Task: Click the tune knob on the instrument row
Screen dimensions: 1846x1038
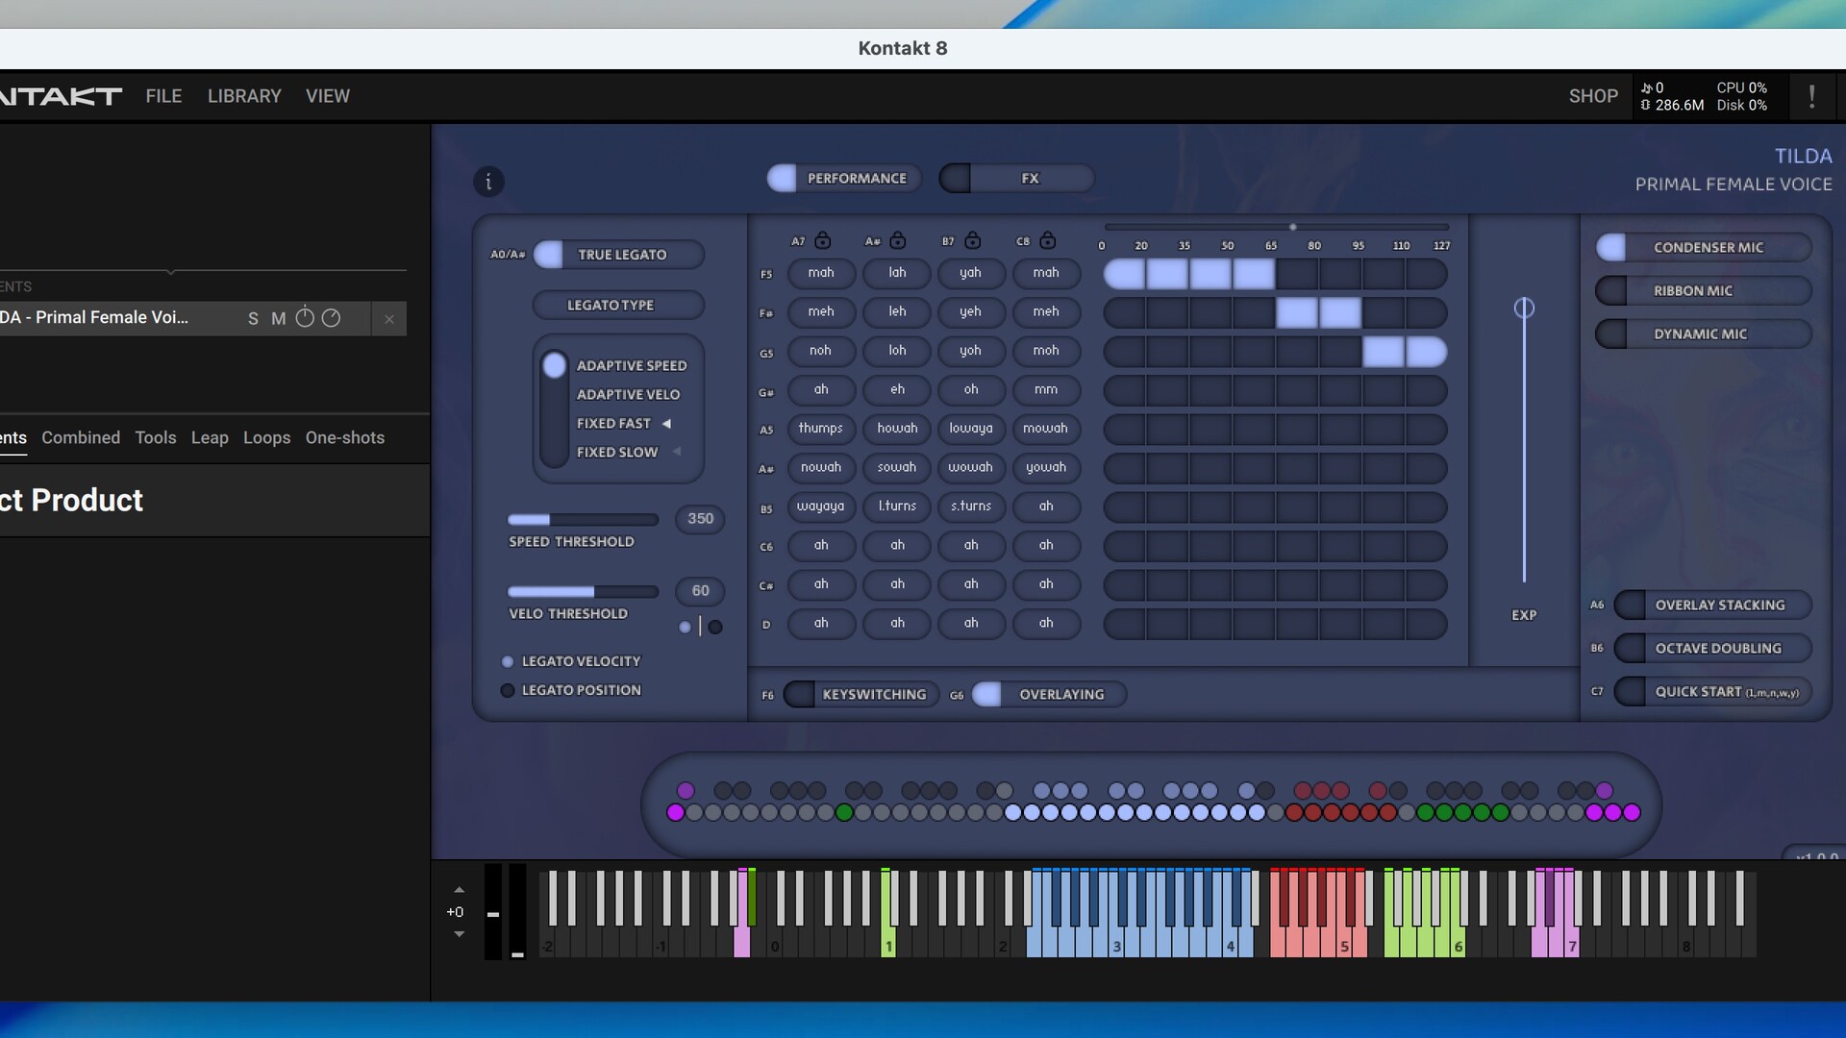Action: click(x=305, y=317)
